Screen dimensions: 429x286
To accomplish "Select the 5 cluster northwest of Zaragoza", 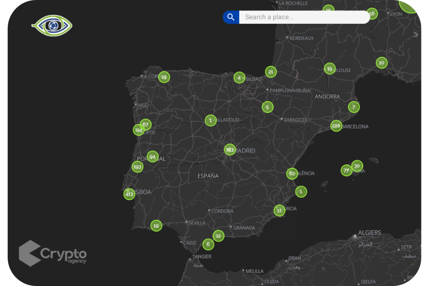I will (x=267, y=107).
